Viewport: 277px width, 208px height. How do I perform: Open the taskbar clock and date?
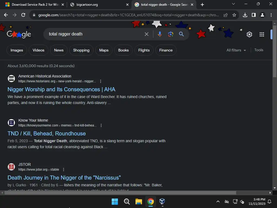(x=257, y=201)
